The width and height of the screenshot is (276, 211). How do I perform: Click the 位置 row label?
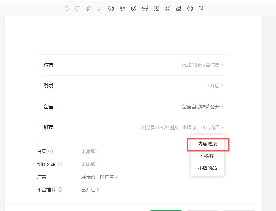tap(49, 65)
